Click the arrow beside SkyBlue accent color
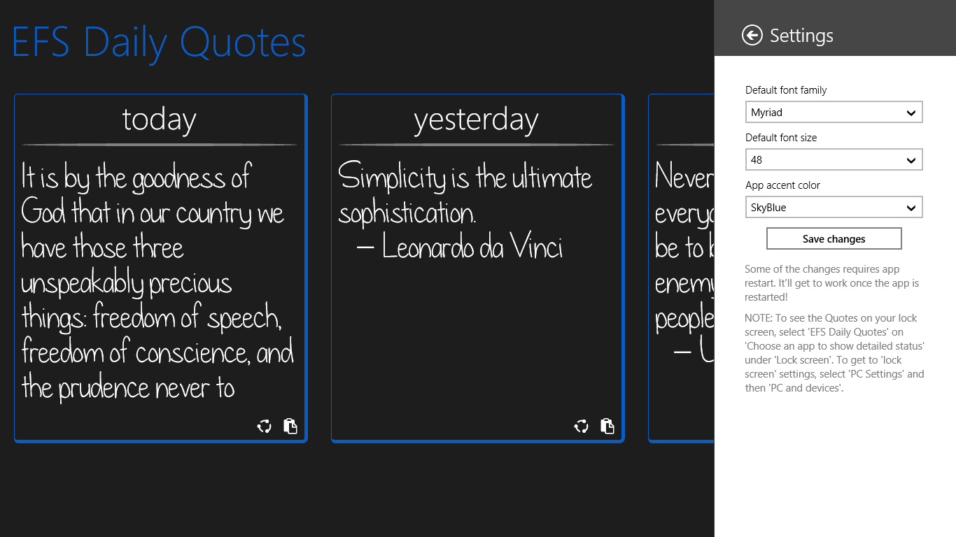Screen dimensions: 956x537 (911, 208)
